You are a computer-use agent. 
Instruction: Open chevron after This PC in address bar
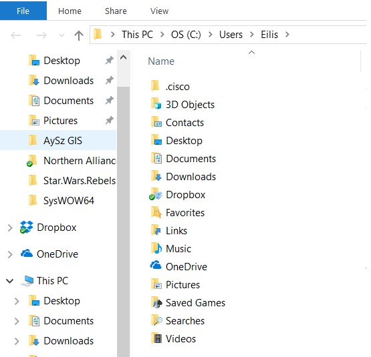click(162, 35)
